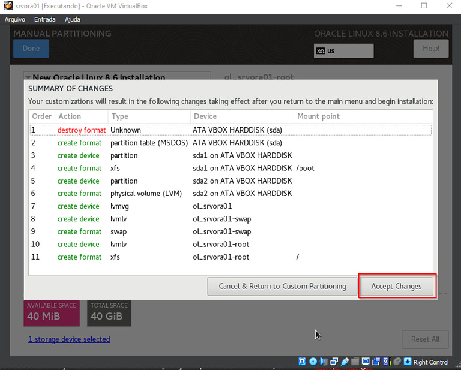
Task: Click the CPU virtualization status icon
Action: point(387,362)
